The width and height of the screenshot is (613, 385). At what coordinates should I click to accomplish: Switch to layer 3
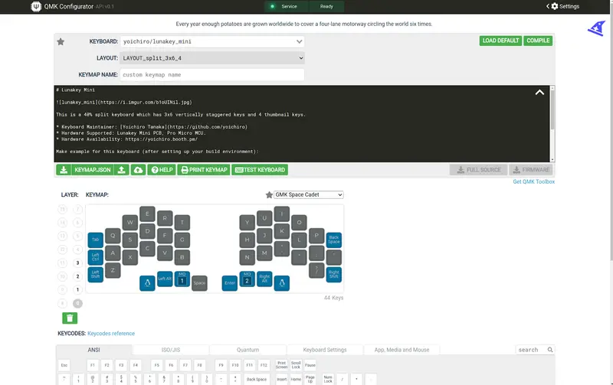coord(78,263)
